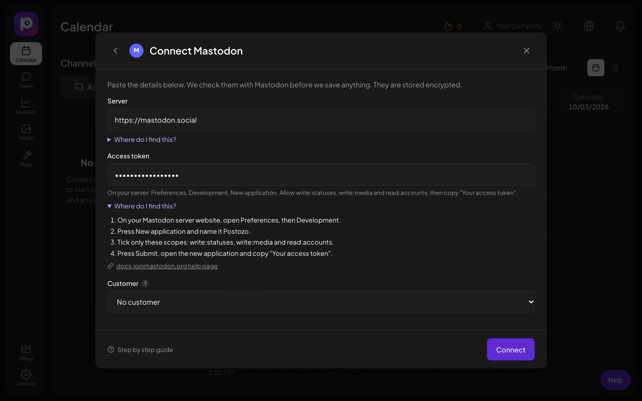Click the flame streak counter icon

(x=448, y=26)
